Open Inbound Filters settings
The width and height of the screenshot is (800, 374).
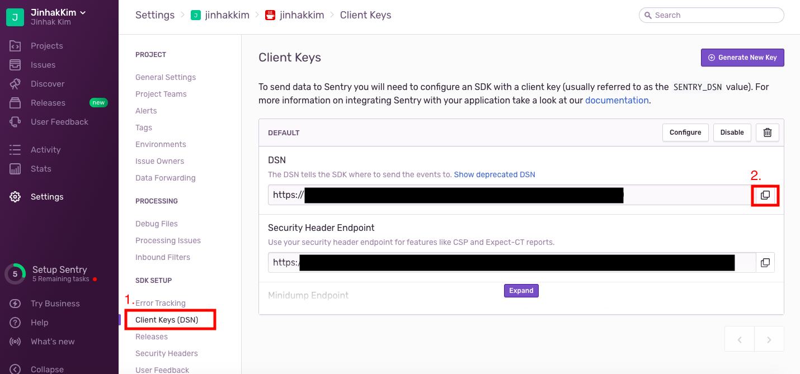pyautogui.click(x=163, y=257)
